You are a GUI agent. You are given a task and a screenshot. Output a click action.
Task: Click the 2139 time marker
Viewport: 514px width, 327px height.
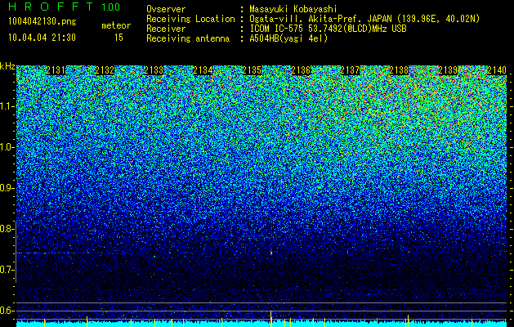click(x=448, y=70)
